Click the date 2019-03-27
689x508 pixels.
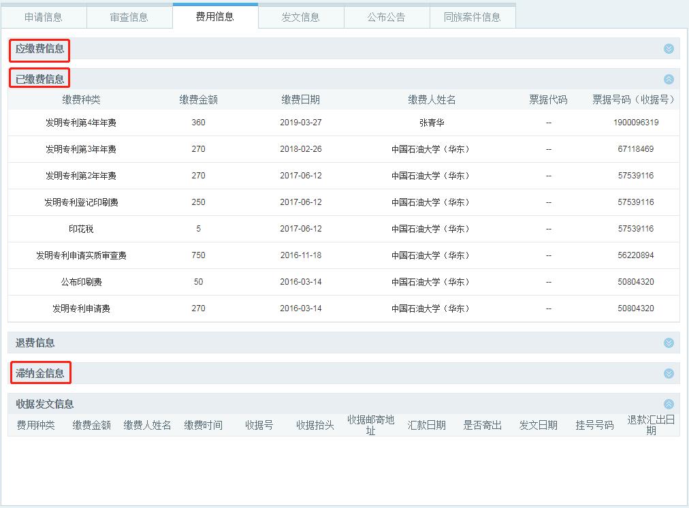(301, 123)
